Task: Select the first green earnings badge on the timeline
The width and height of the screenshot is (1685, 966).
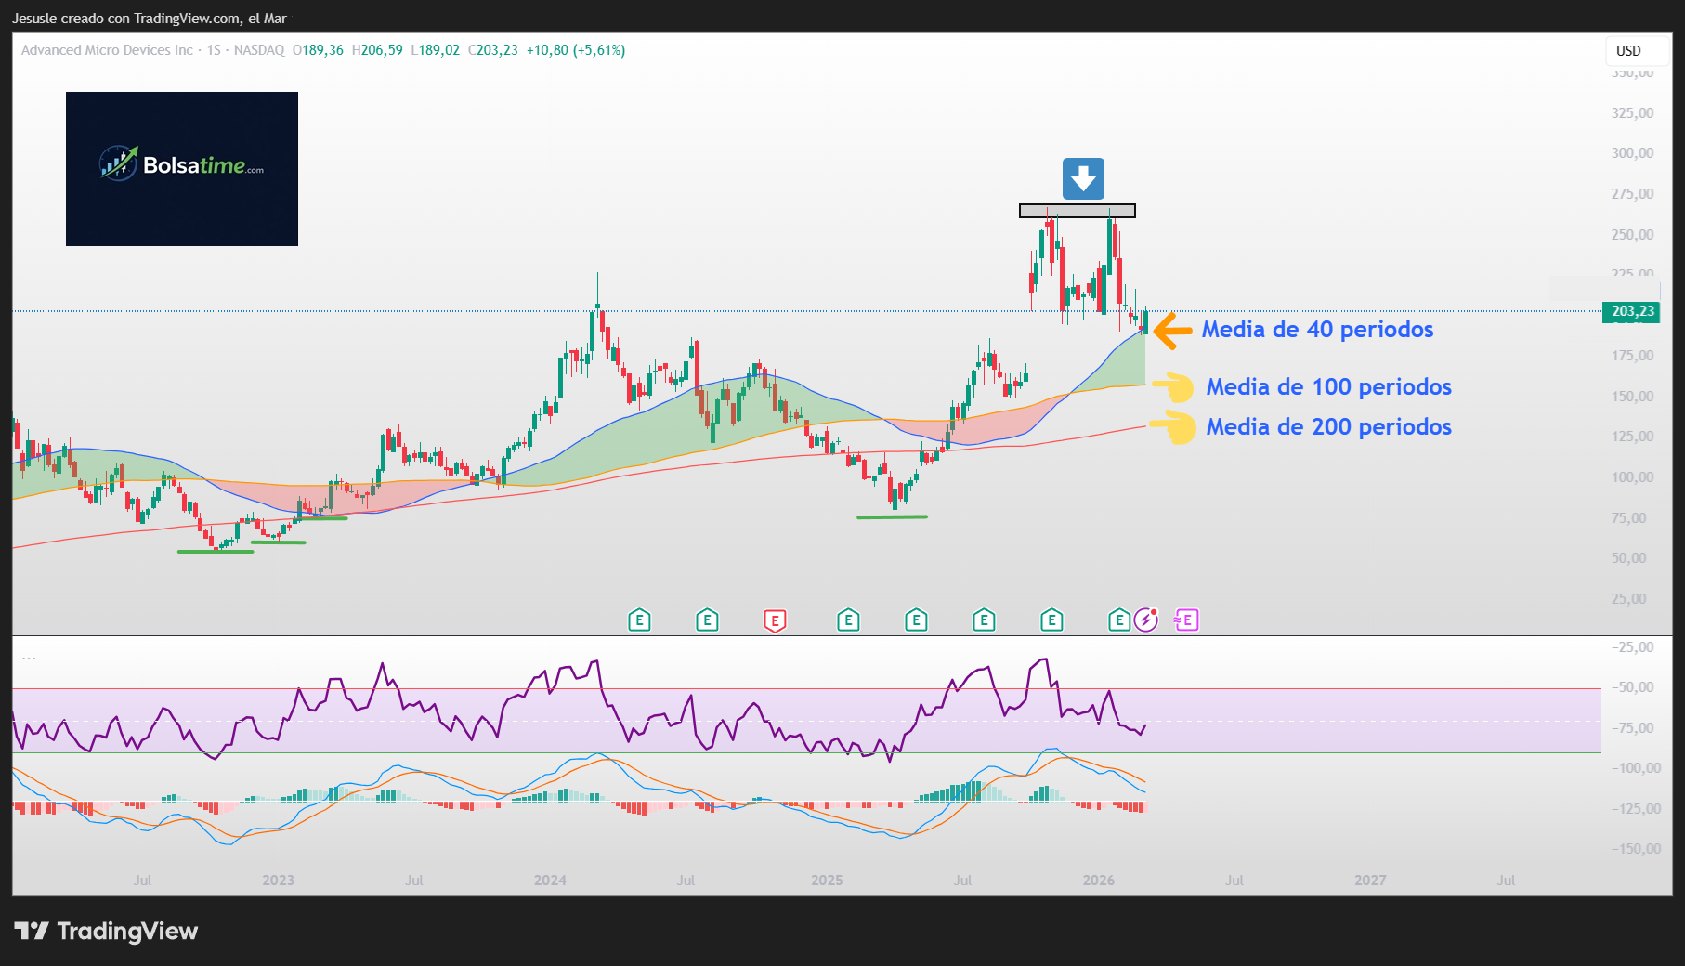Action: (639, 620)
